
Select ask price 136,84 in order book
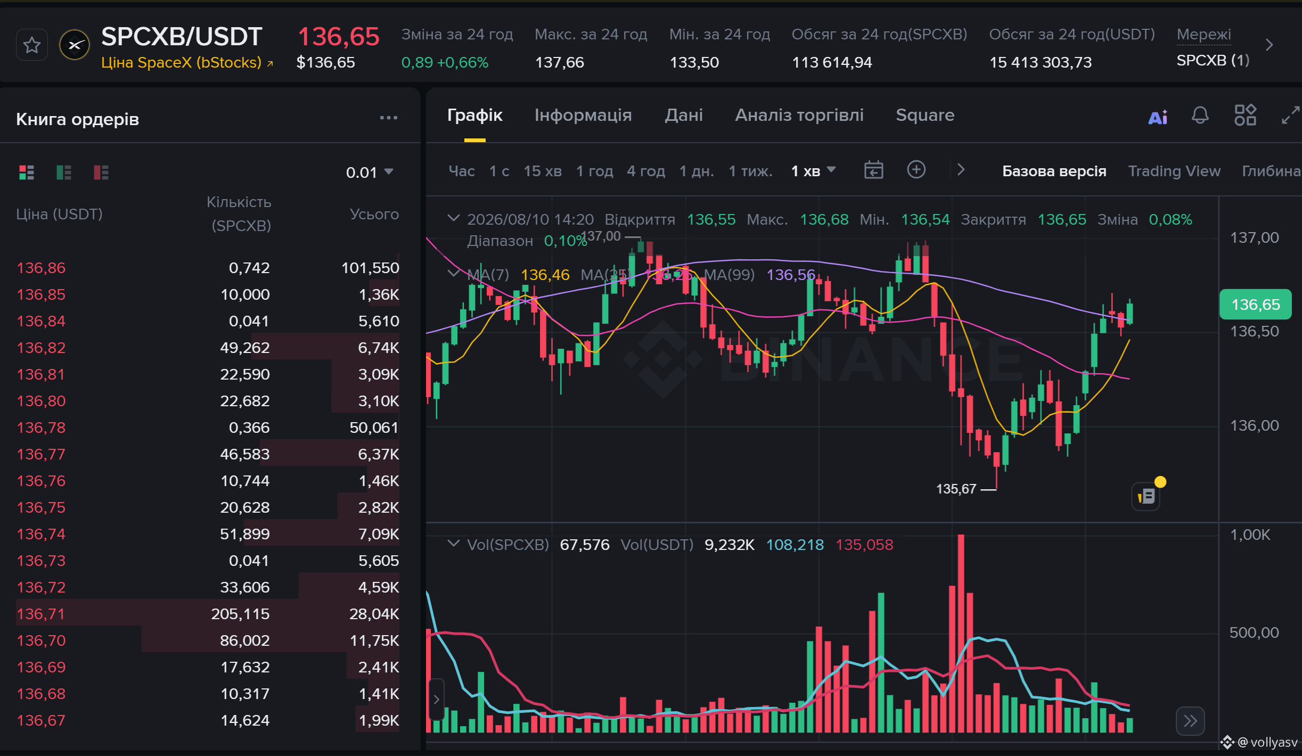(42, 321)
